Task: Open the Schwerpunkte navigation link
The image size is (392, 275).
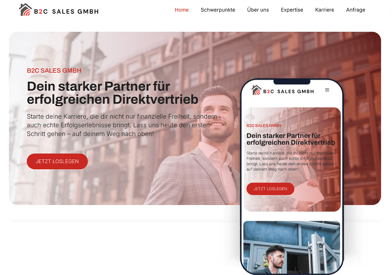Action: pyautogui.click(x=218, y=10)
